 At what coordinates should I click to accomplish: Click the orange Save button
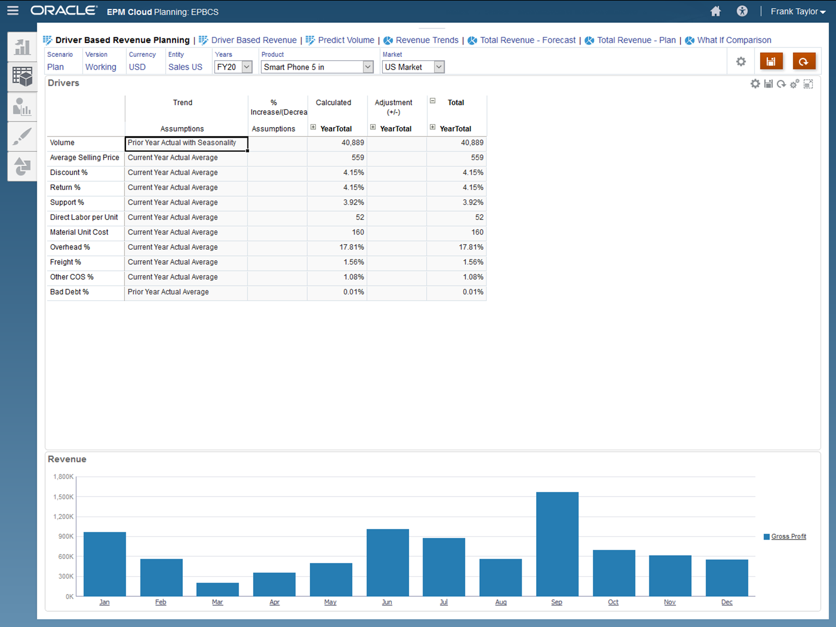(771, 62)
